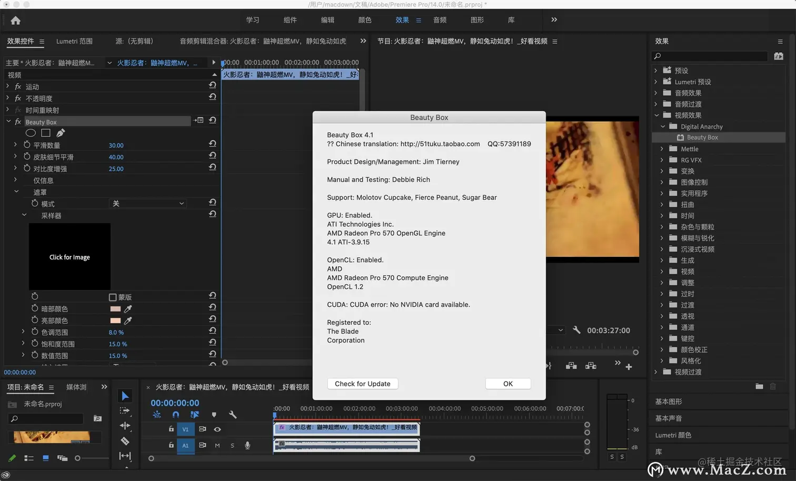This screenshot has width=796, height=481.
Task: Expand the 预设 folder in Effects
Action: point(655,70)
